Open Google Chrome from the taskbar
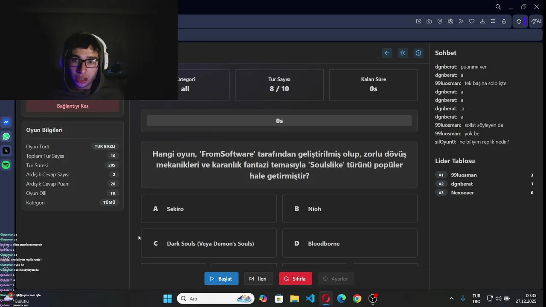 357,298
